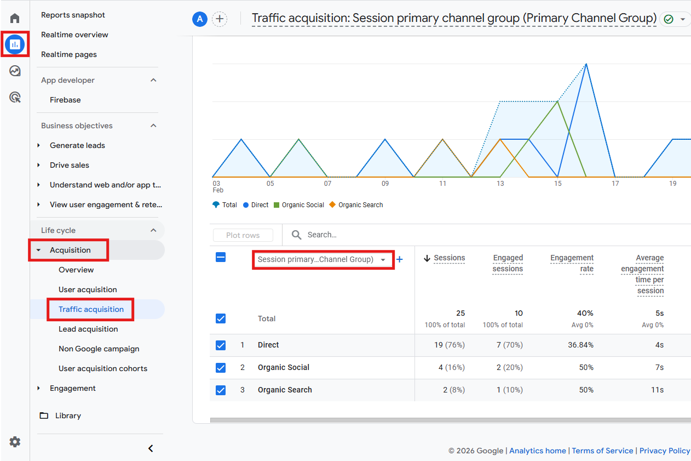
Task: Add a comparison with the plus circle
Action: [219, 19]
